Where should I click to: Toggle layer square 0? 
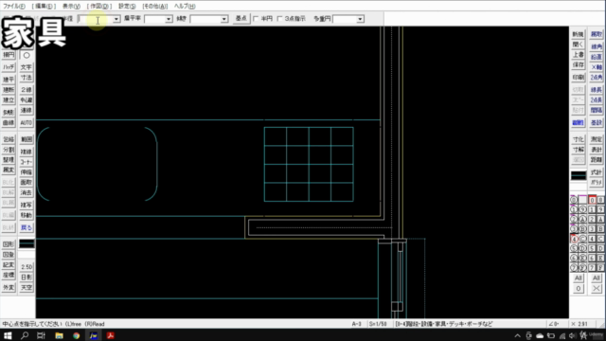[592, 200]
